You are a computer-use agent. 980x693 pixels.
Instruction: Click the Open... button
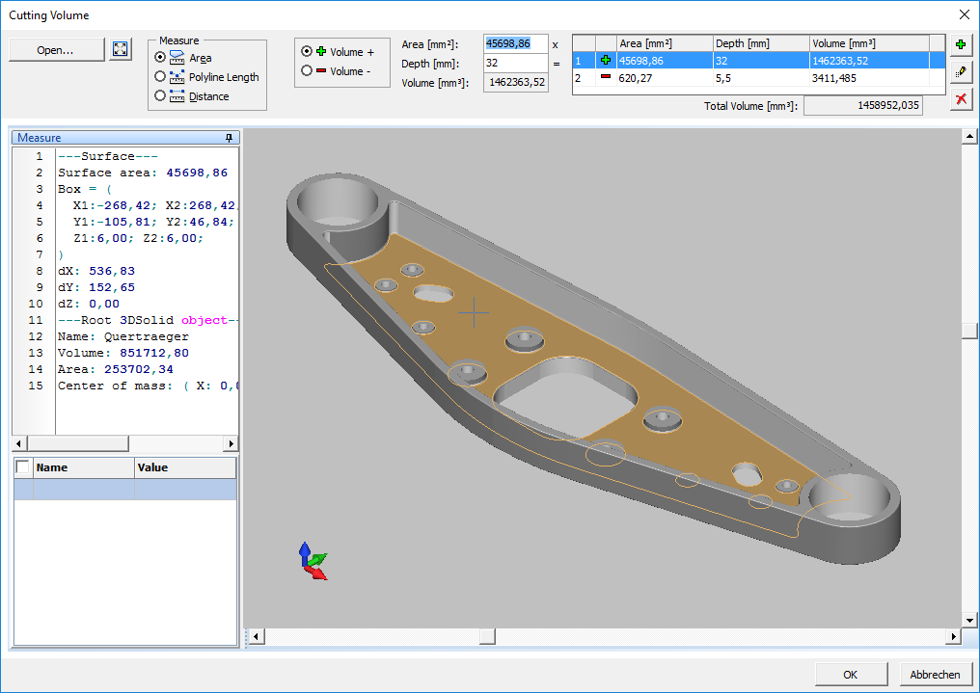[x=56, y=50]
